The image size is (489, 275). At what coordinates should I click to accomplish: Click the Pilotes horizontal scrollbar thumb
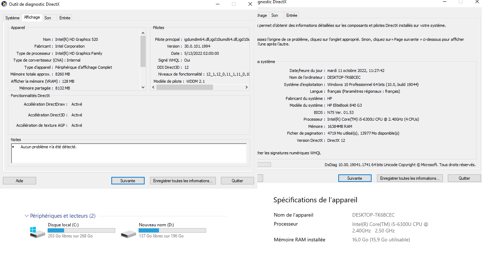(x=184, y=87)
